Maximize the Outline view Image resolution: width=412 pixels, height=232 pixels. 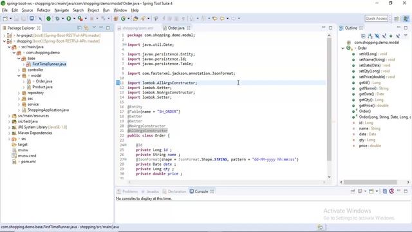tap(406, 28)
